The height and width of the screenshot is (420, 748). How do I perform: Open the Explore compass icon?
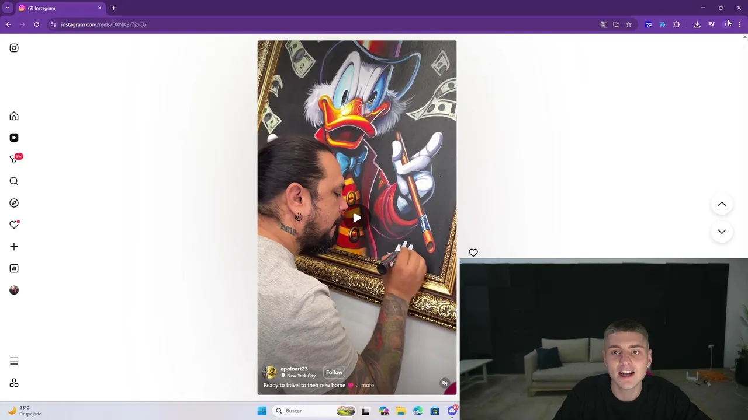pos(14,203)
